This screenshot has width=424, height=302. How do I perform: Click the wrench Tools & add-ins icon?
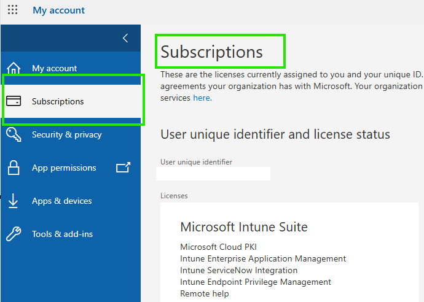pyautogui.click(x=14, y=234)
